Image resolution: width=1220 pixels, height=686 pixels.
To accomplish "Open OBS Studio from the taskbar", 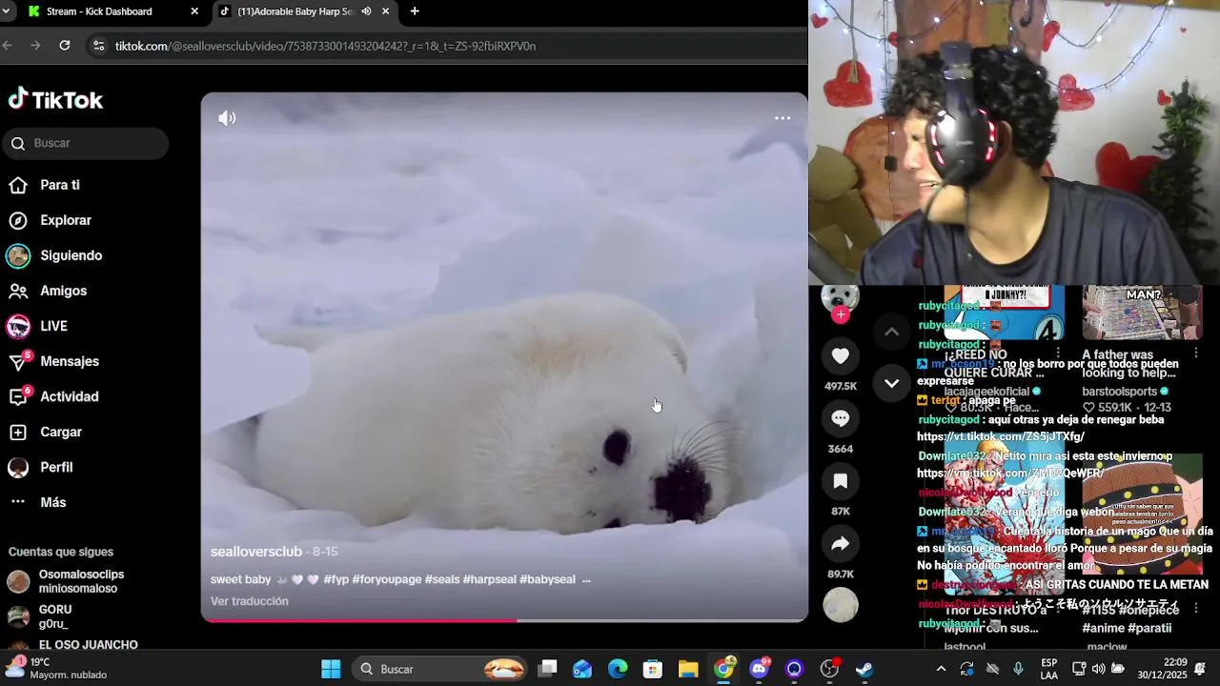I will pyautogui.click(x=829, y=669).
